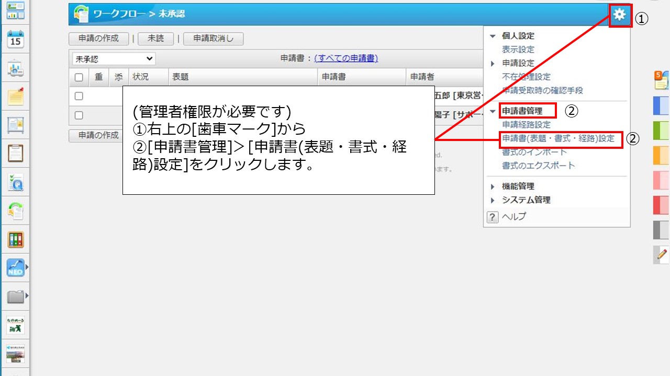The width and height of the screenshot is (670, 376).
Task: Click the question mark help icon
Action: click(x=492, y=217)
